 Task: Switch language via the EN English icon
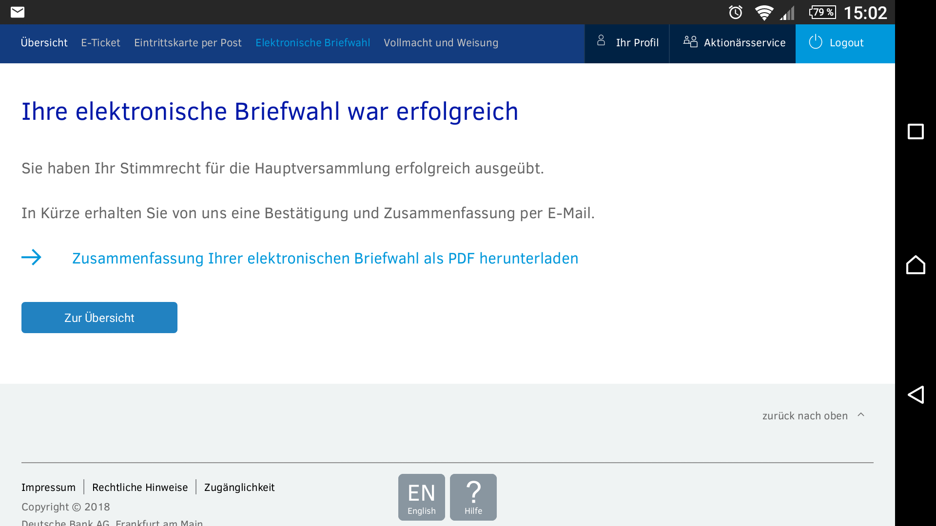click(x=421, y=497)
